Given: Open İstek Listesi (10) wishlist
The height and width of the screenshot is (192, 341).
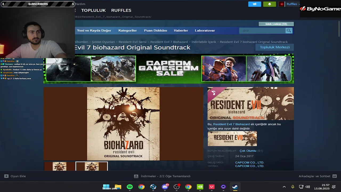Looking at the screenshot, I should pyautogui.click(x=276, y=24).
